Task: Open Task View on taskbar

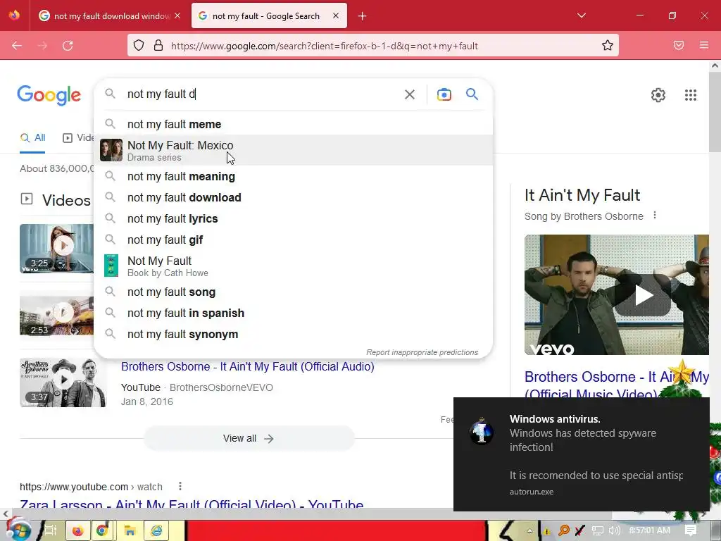Action: [x=50, y=530]
